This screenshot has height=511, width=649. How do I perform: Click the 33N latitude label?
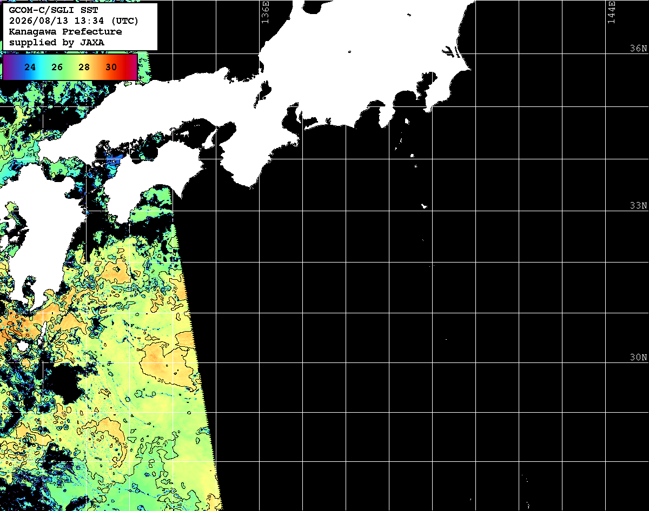tap(638, 205)
